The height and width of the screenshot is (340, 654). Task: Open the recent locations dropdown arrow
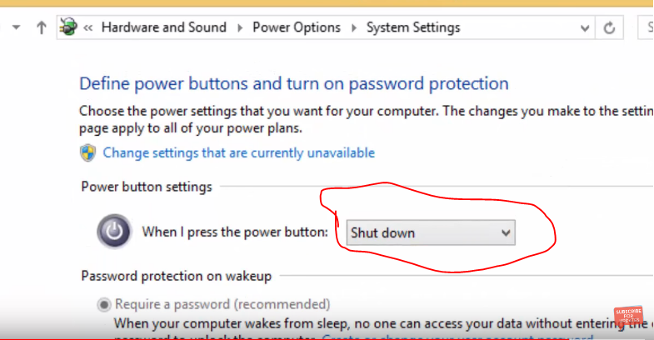click(x=17, y=27)
